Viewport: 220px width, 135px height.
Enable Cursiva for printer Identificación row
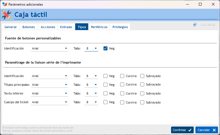(122, 76)
